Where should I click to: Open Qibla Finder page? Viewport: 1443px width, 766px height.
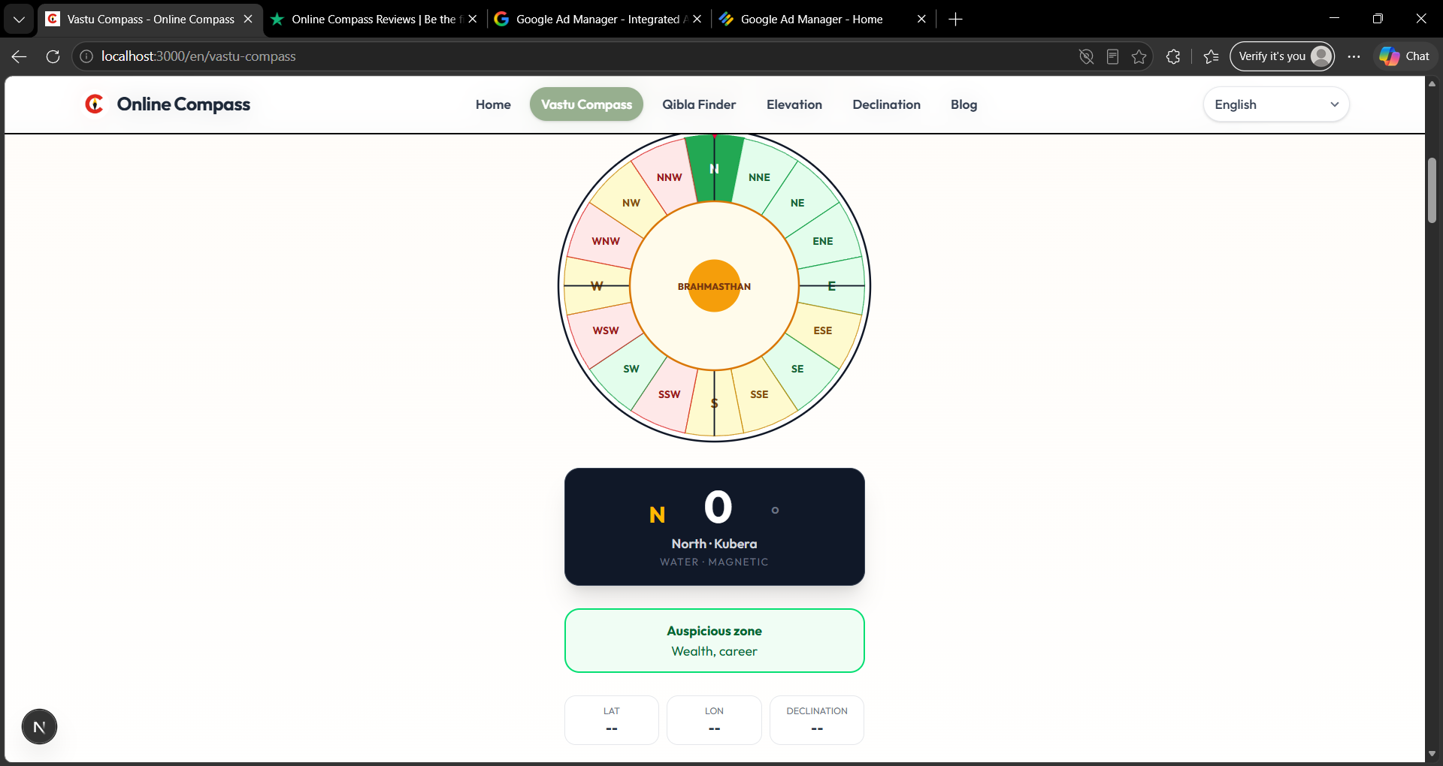[x=699, y=104]
